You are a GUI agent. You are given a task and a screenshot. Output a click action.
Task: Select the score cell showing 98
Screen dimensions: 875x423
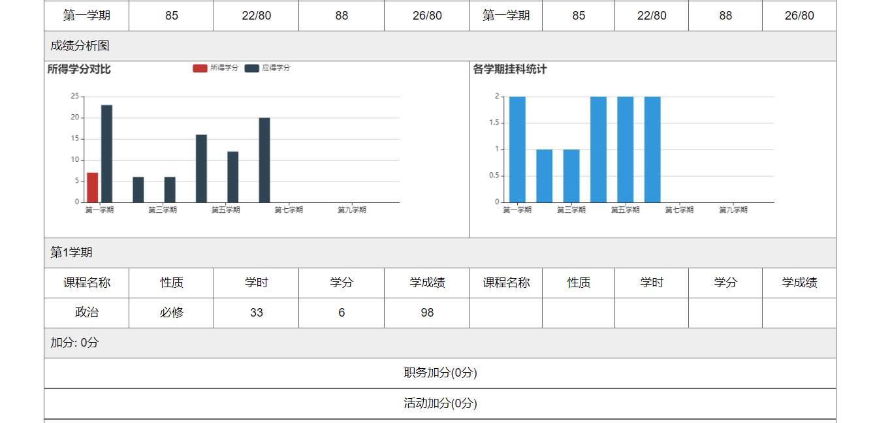click(427, 313)
